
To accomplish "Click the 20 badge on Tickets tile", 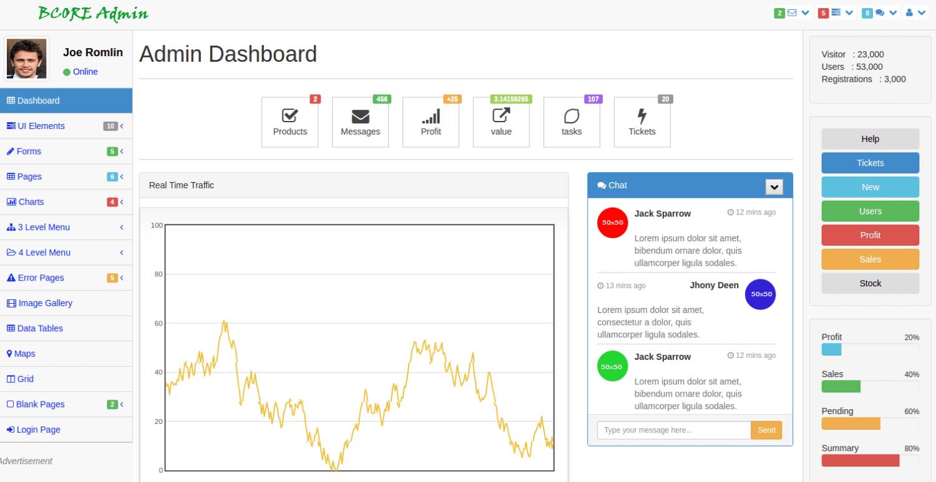I will point(666,99).
